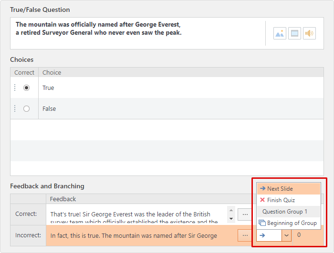
Task: Edit the question text field
Action: click(138, 33)
